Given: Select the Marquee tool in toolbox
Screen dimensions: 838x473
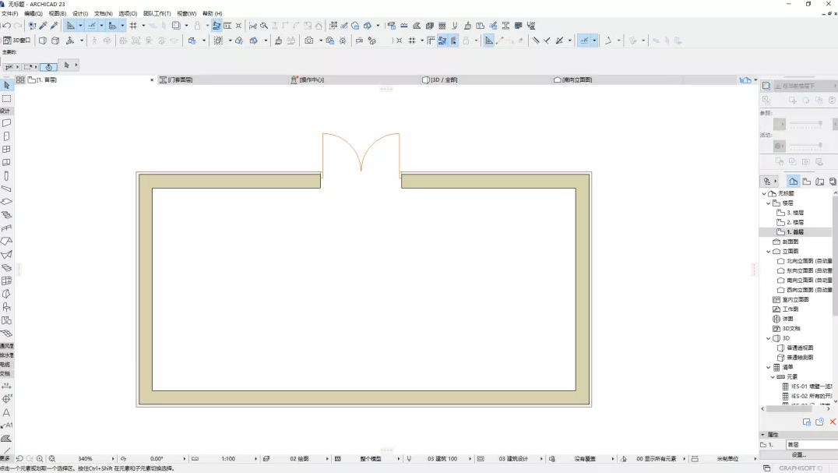Looking at the screenshot, I should 6,99.
